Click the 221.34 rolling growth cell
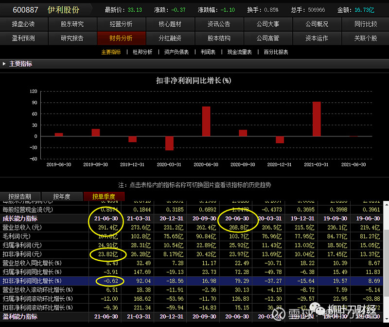 tap(142, 308)
